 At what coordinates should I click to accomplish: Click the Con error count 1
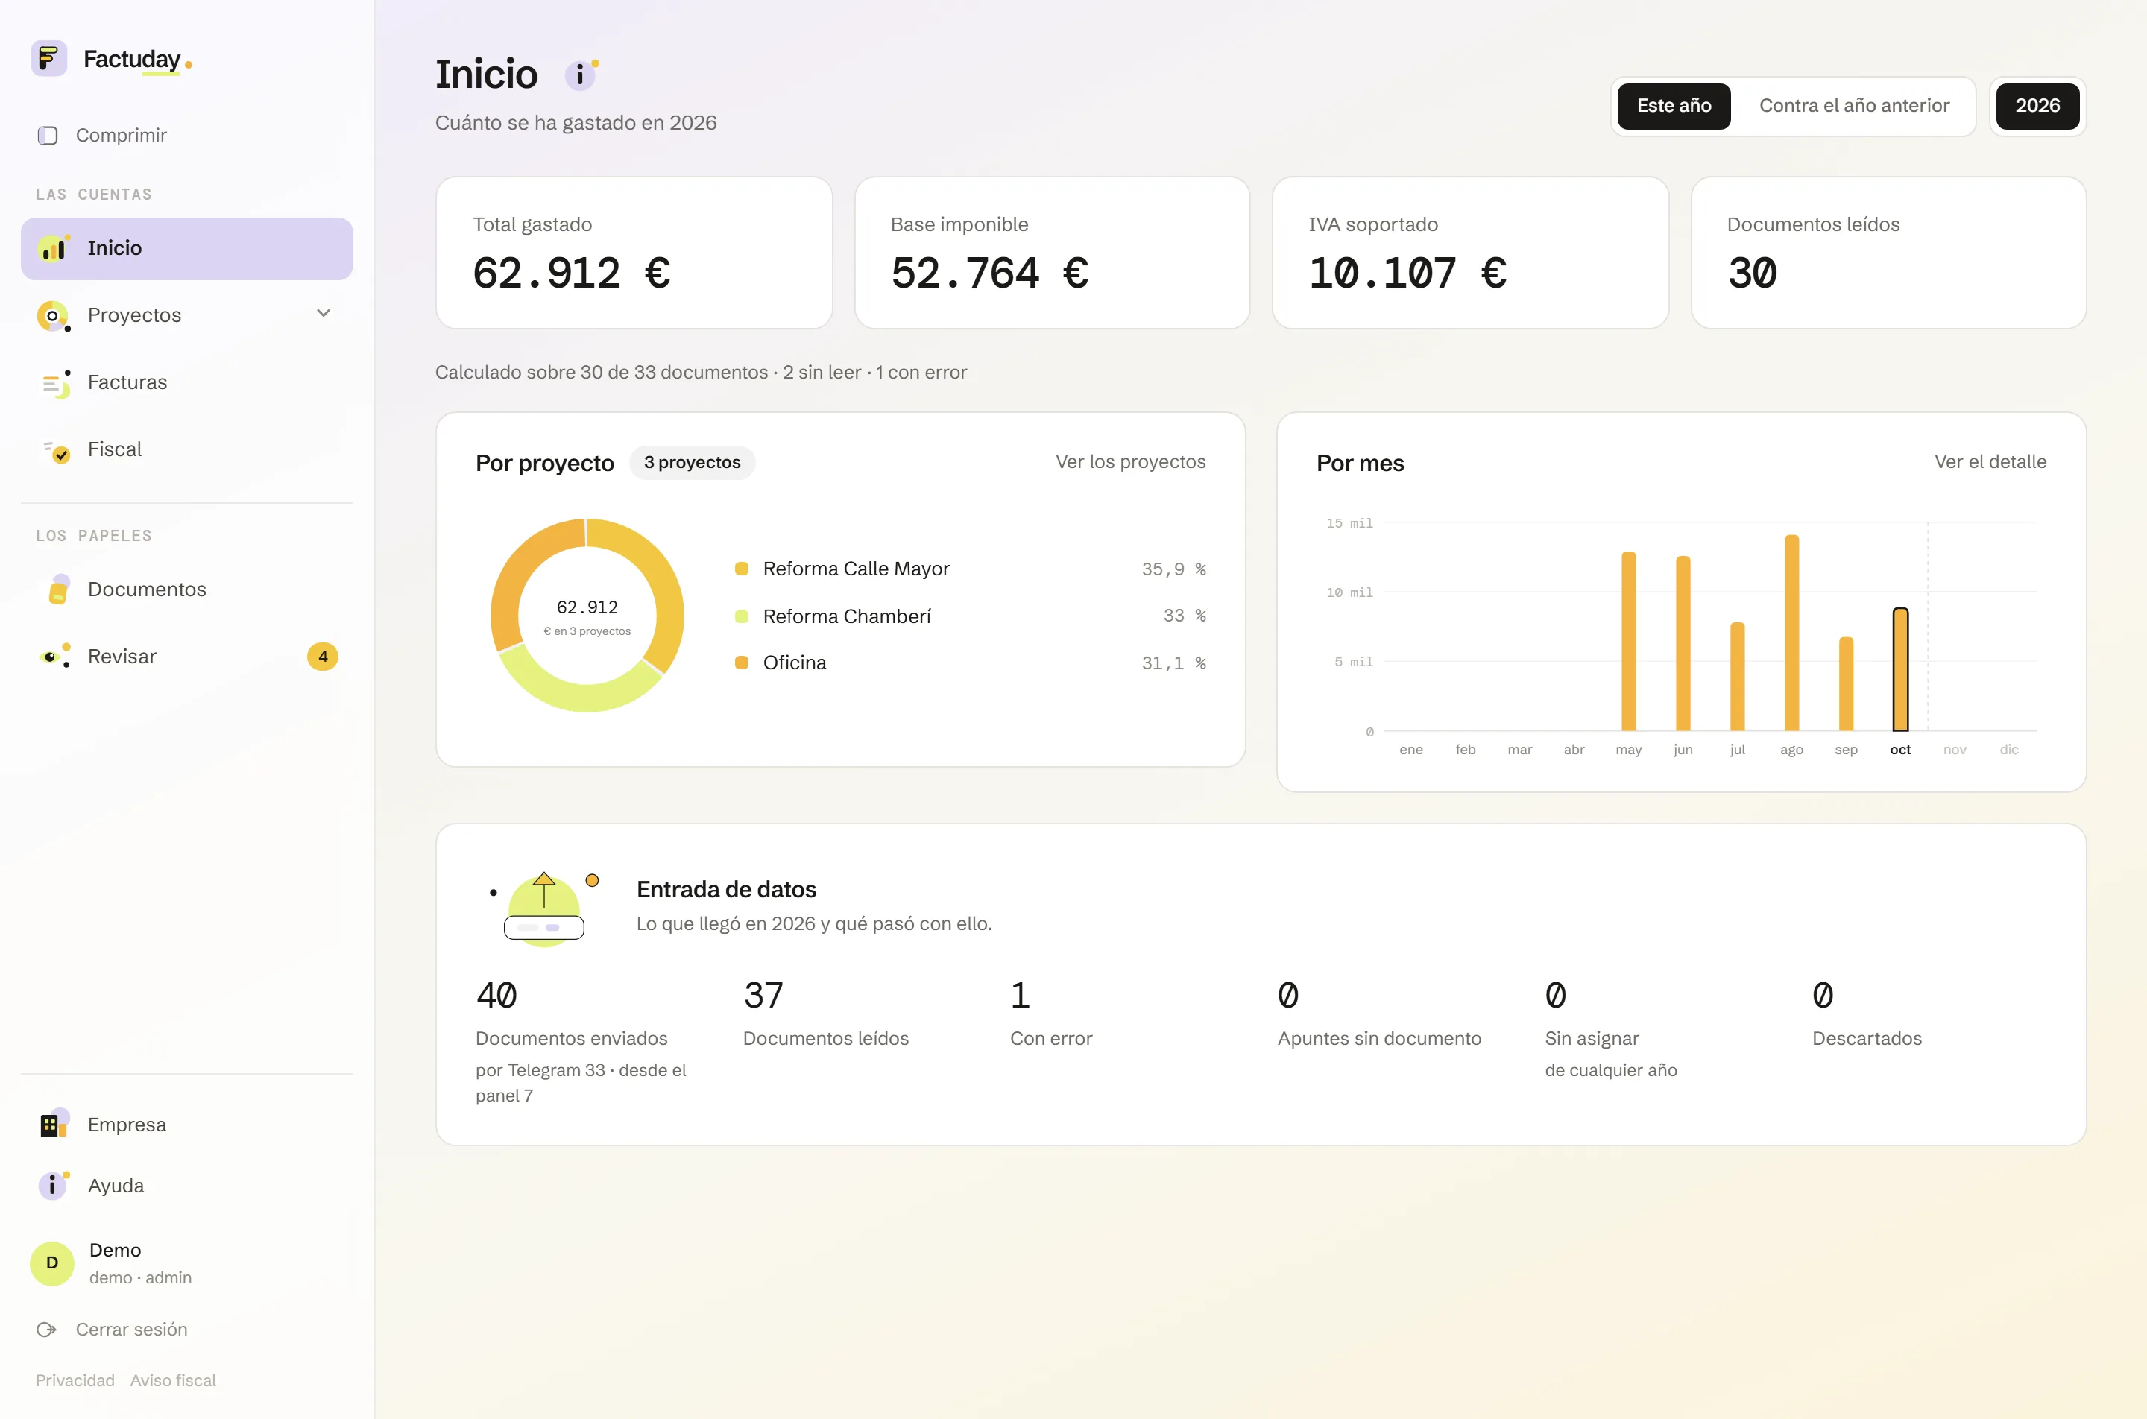[1020, 996]
